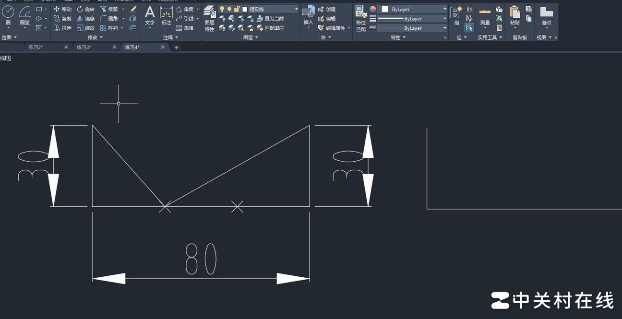The image size is (622, 319).
Task: Open the ByLayer object color dropdown
Action: [x=412, y=9]
